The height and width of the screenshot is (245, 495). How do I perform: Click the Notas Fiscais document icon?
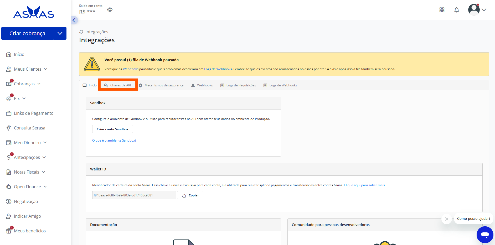click(9, 172)
